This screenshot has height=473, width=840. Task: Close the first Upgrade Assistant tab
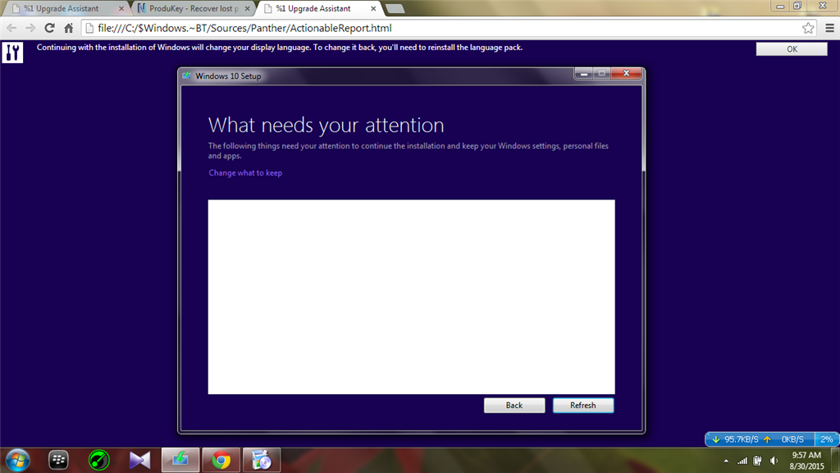(x=121, y=8)
